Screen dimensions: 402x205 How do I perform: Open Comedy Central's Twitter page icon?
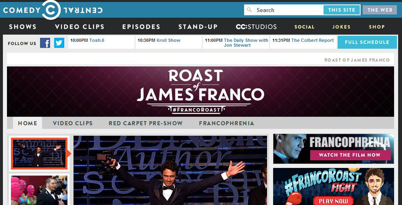[59, 43]
